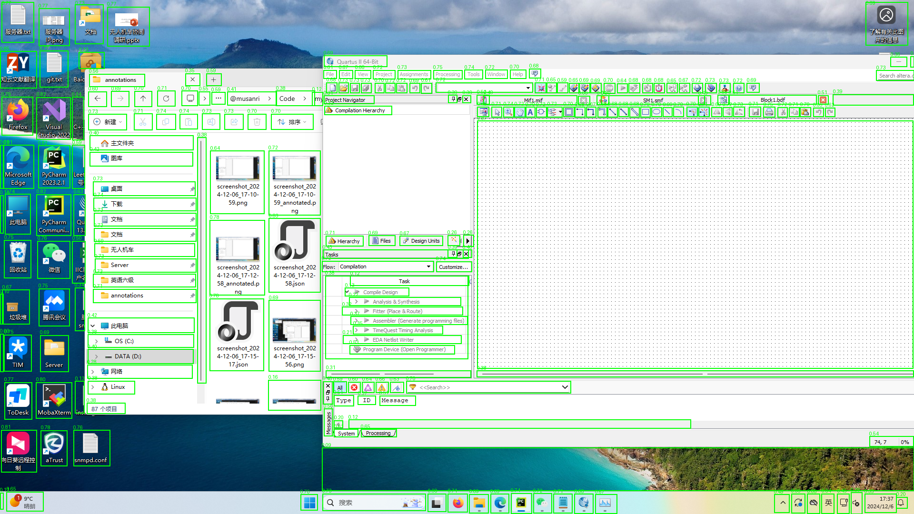Activate the Hand pan tool

519,112
